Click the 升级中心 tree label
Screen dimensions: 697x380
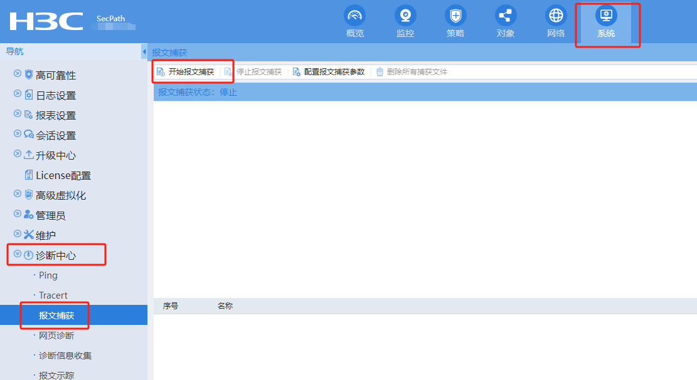pos(56,156)
